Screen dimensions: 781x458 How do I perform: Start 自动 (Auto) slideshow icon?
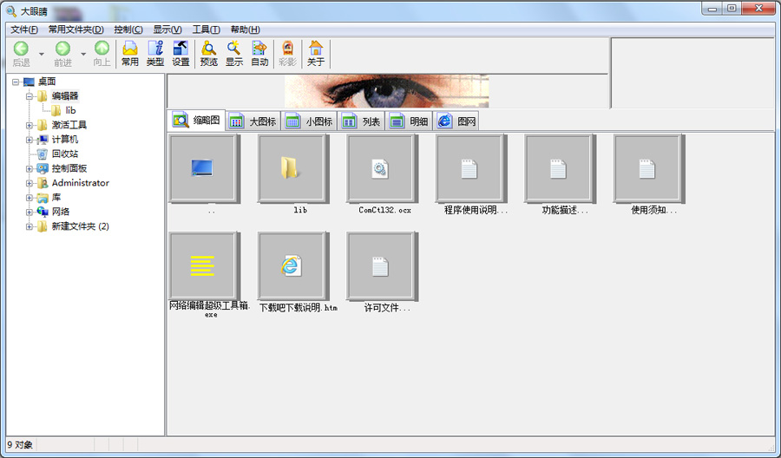click(x=259, y=49)
